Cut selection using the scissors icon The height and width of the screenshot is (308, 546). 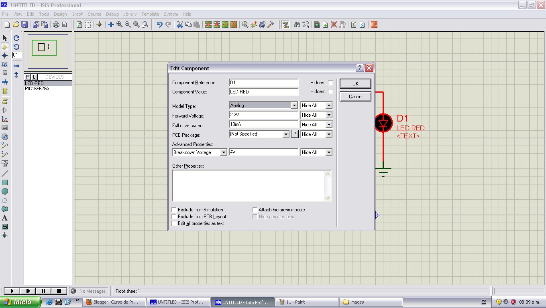(x=180, y=24)
